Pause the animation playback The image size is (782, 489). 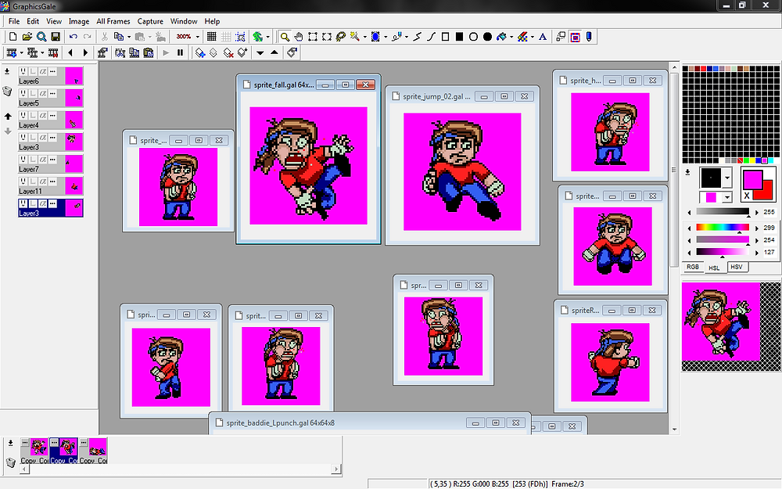click(180, 52)
